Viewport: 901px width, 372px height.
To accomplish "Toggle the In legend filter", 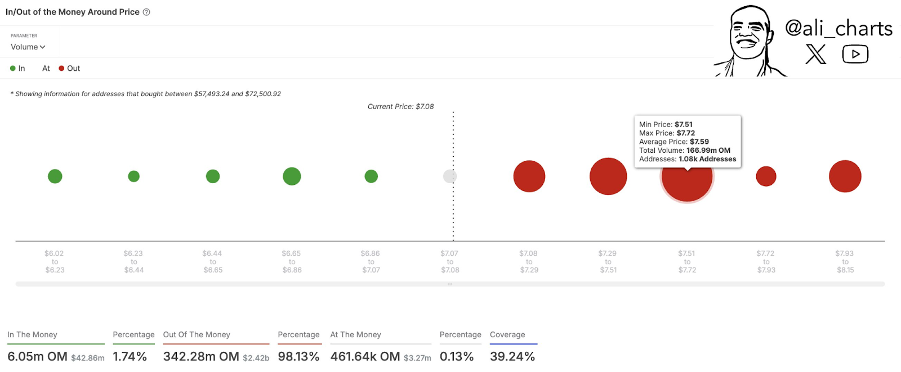I will point(17,67).
